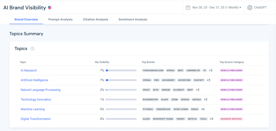Image resolution: width=276 pixels, height=131 pixels.
Task: Click the My Visibility column header
Action: (102, 62)
